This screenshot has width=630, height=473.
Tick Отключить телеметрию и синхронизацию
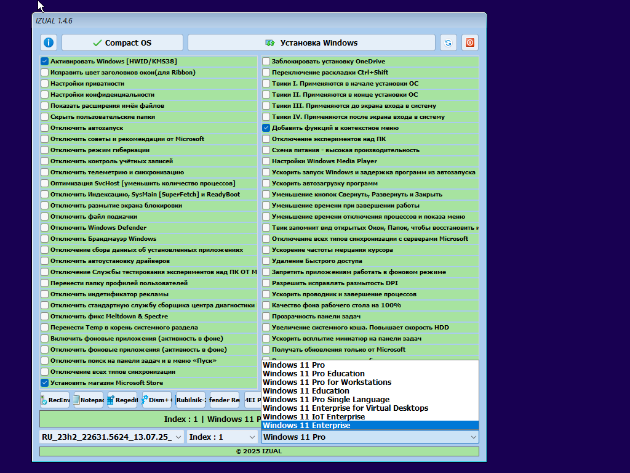(x=44, y=172)
